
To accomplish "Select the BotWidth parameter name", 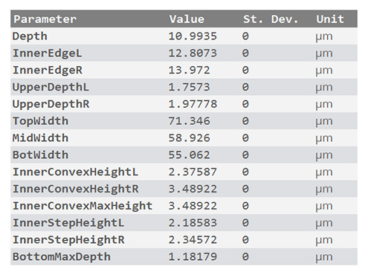I will pos(40,155).
